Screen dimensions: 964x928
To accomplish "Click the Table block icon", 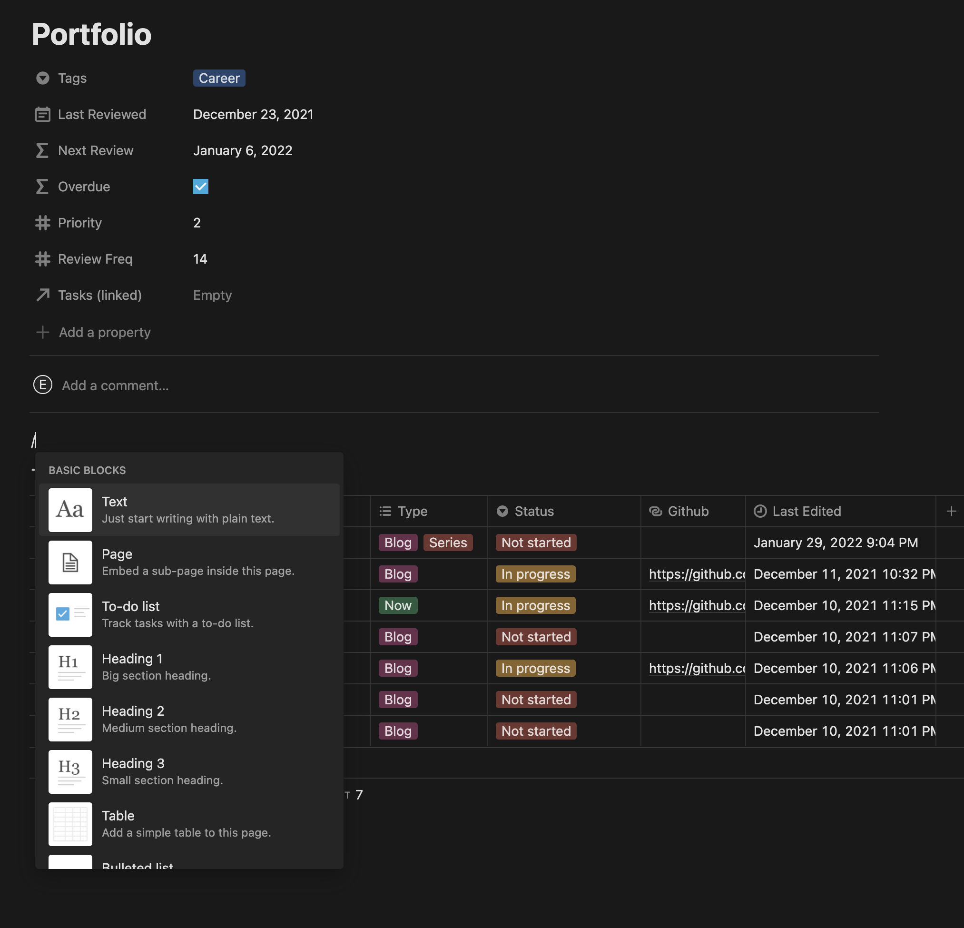I will (x=70, y=824).
